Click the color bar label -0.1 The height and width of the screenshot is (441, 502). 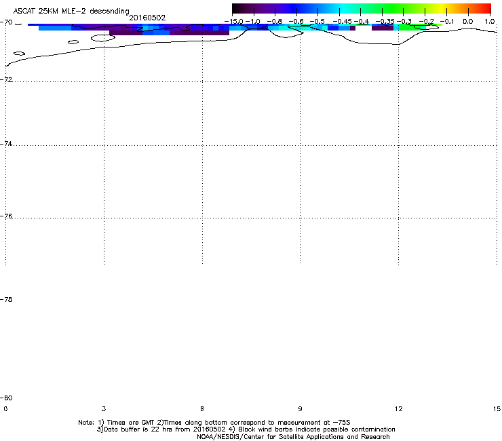click(x=447, y=22)
